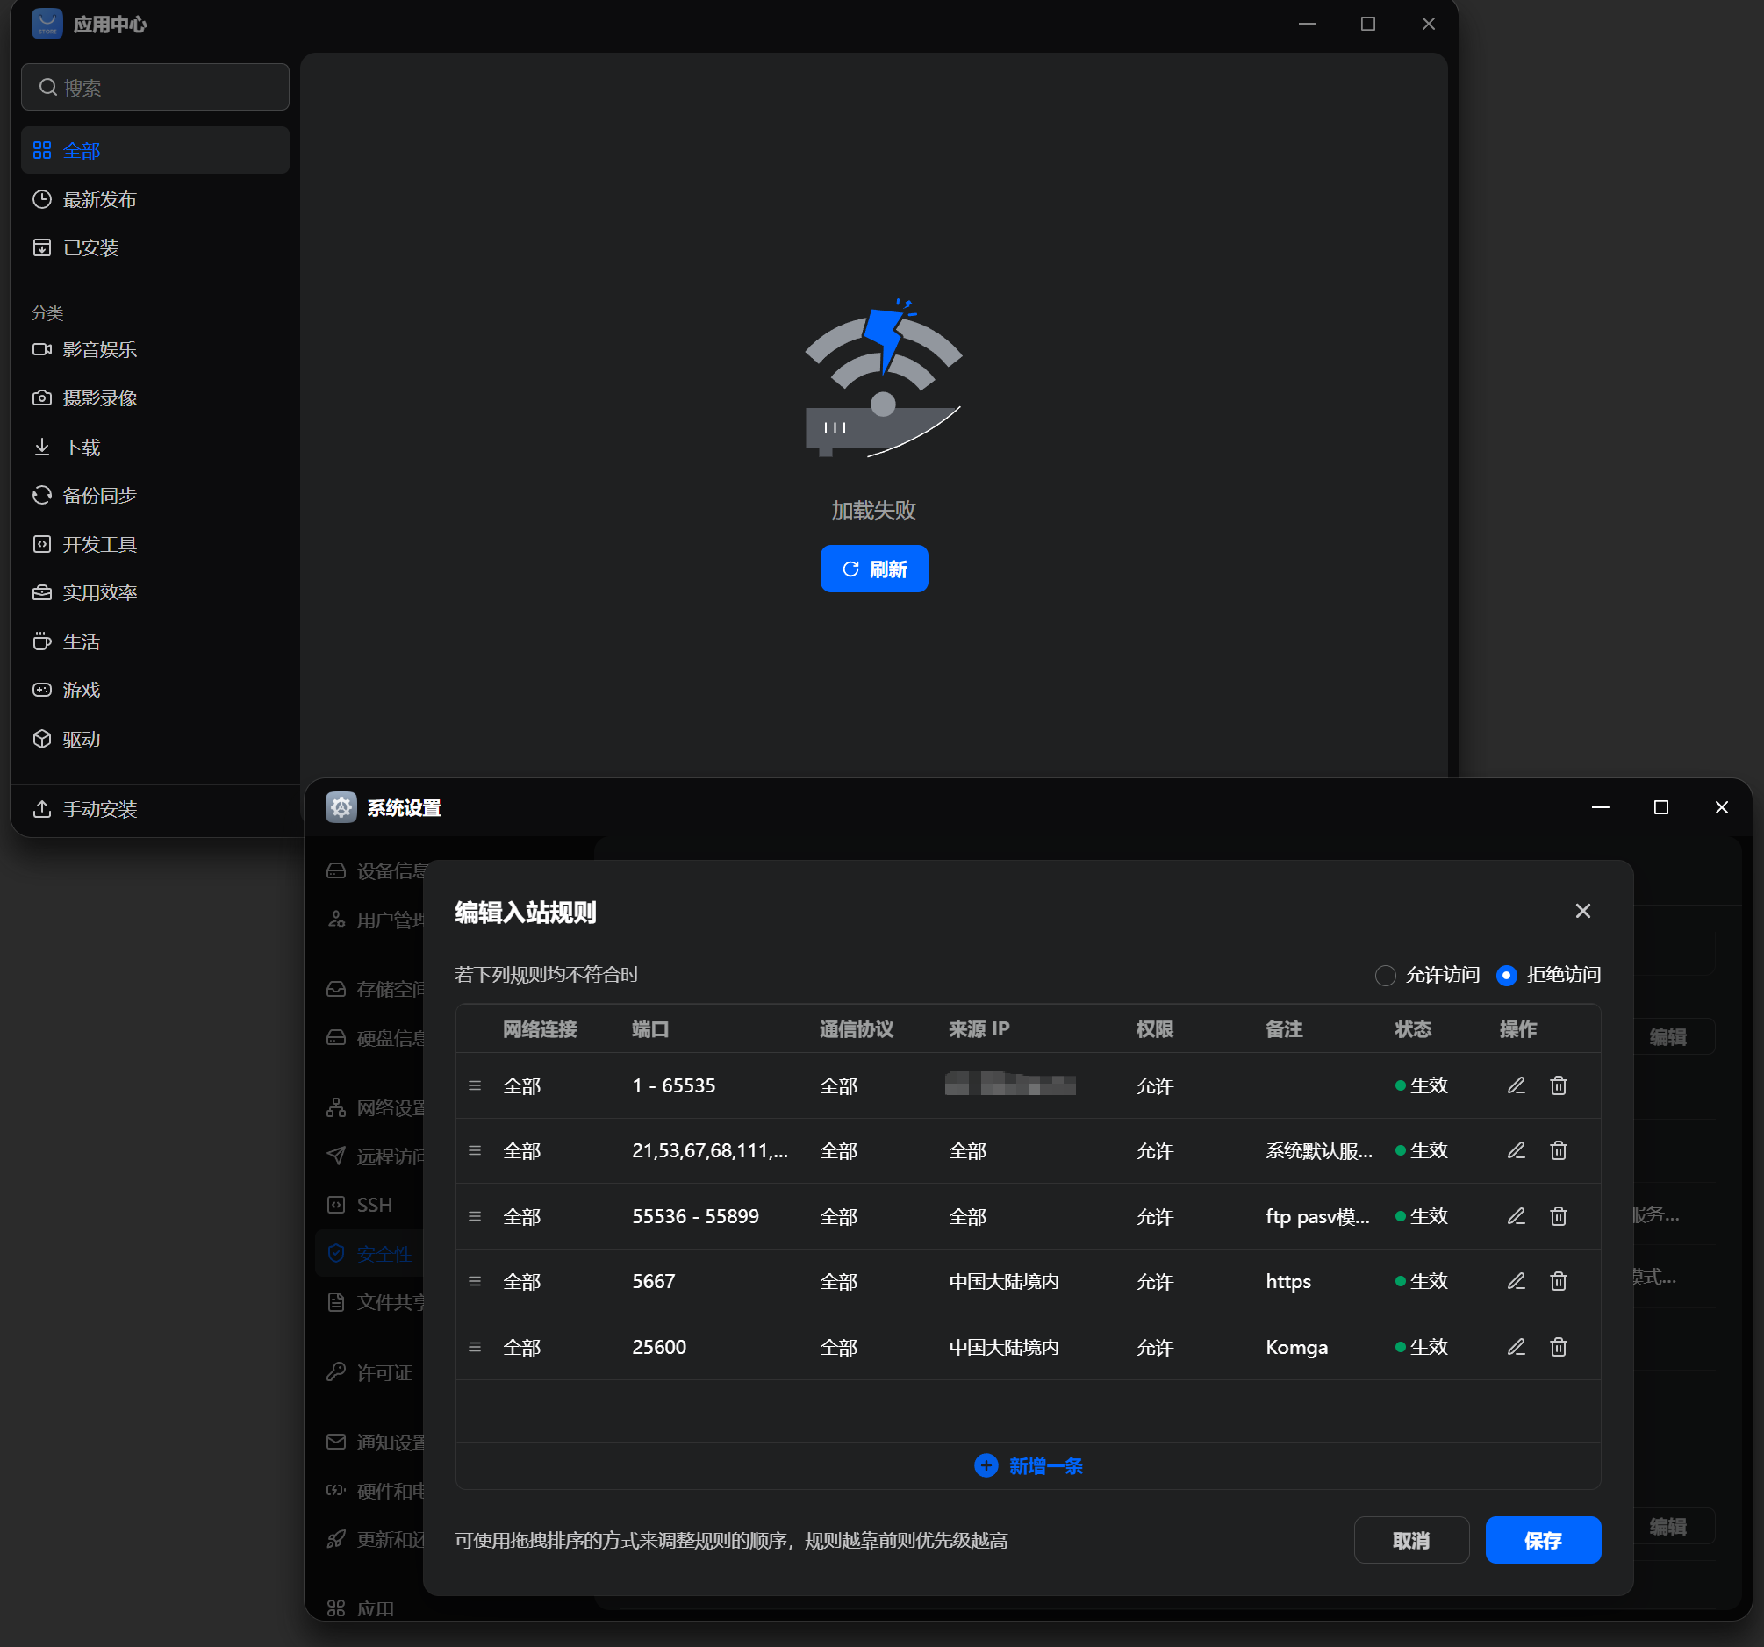Delete the https rule on port 5667
Image resolution: width=1764 pixels, height=1647 pixels.
click(1558, 1281)
